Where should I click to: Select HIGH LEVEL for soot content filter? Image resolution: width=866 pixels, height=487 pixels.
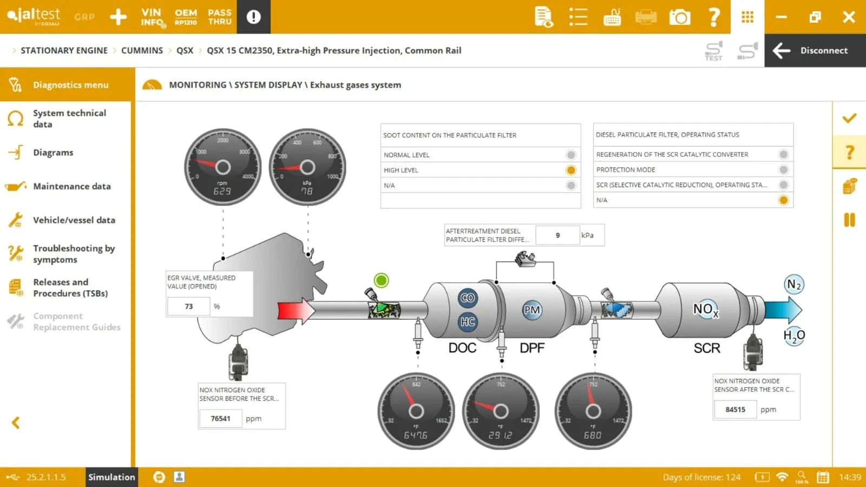[570, 170]
